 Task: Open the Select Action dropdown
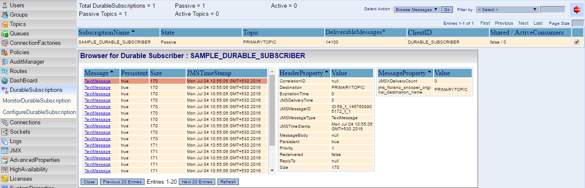click(x=417, y=9)
